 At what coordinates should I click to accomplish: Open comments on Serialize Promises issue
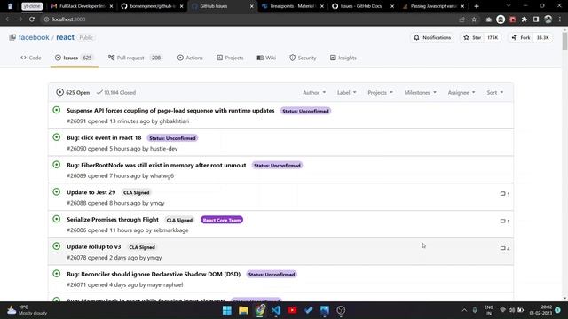click(505, 222)
